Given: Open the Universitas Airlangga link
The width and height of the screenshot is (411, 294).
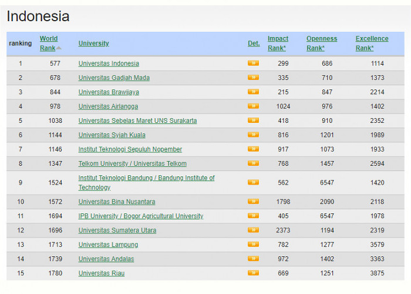Looking at the screenshot, I should [108, 106].
